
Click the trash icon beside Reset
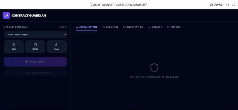click(60, 27)
